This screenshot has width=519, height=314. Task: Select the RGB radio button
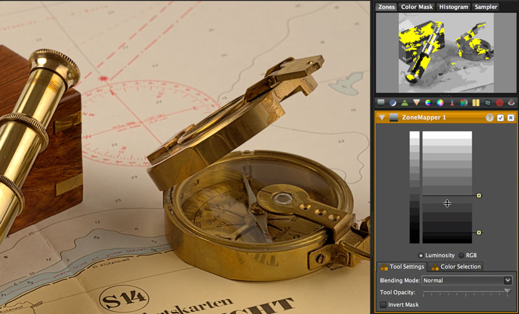461,255
